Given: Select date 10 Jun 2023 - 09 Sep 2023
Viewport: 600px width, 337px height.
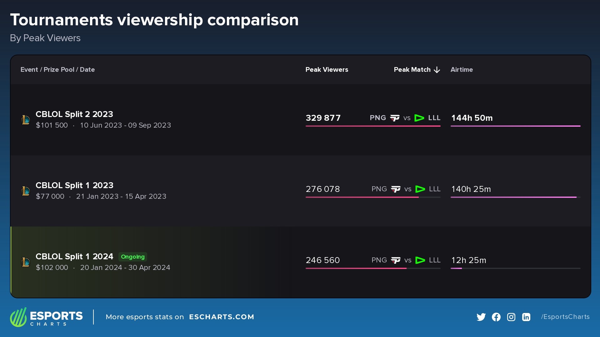Looking at the screenshot, I should point(126,125).
